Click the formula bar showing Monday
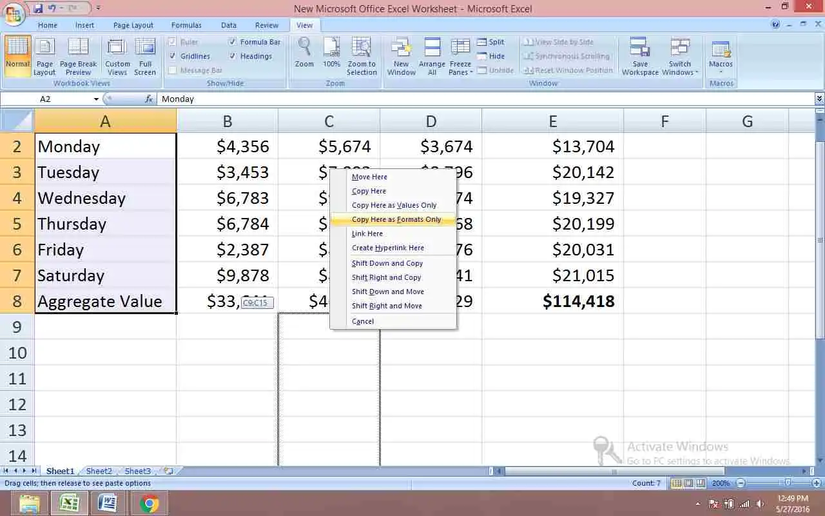825x516 pixels. click(x=486, y=99)
